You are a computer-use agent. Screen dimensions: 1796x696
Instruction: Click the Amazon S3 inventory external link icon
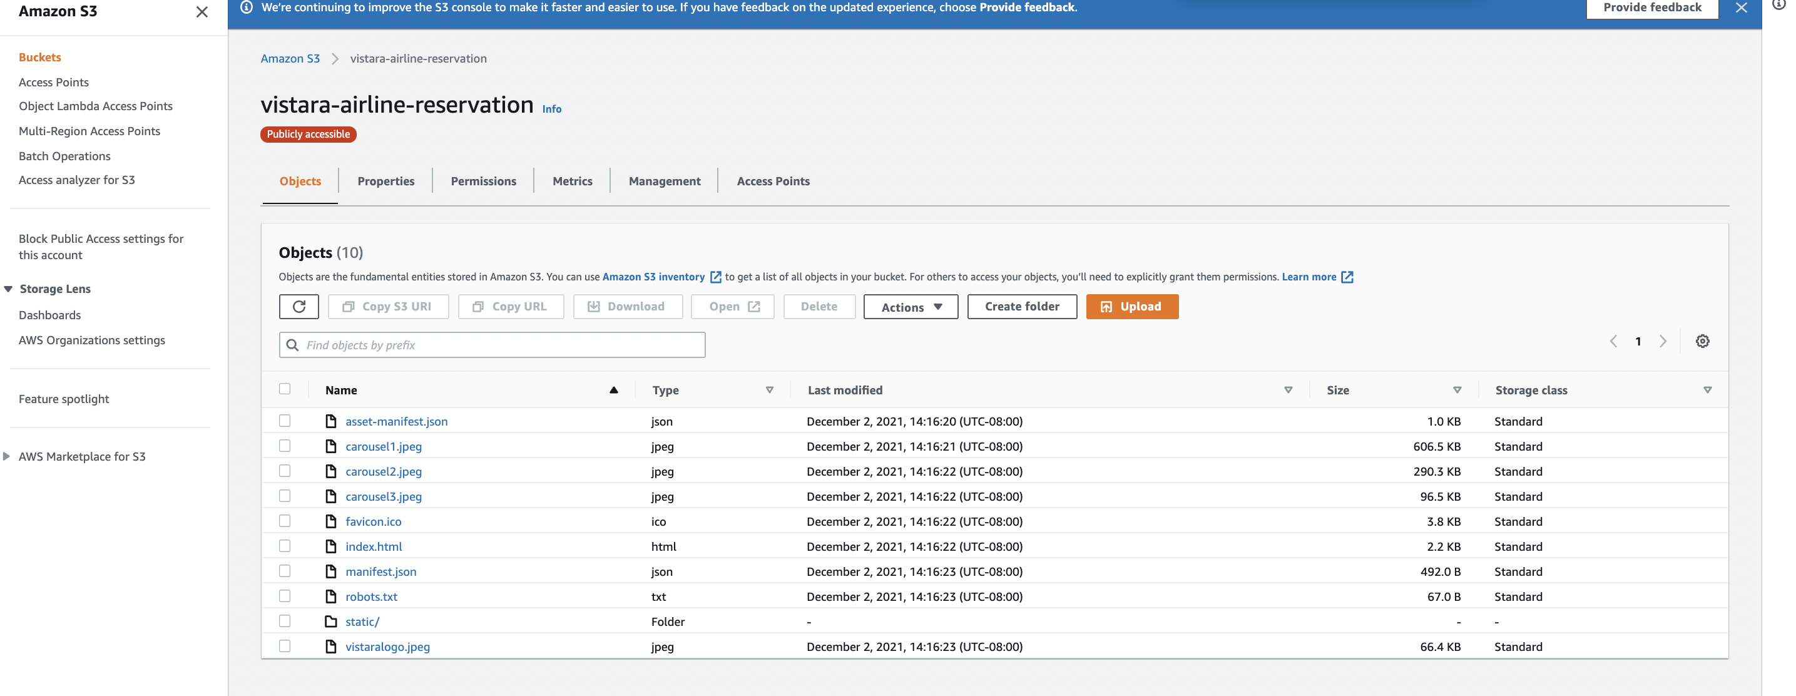tap(715, 276)
